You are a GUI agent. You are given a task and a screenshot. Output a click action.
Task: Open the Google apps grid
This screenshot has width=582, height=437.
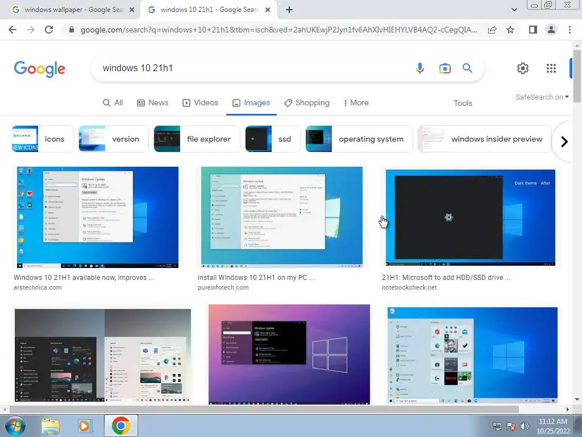point(551,68)
